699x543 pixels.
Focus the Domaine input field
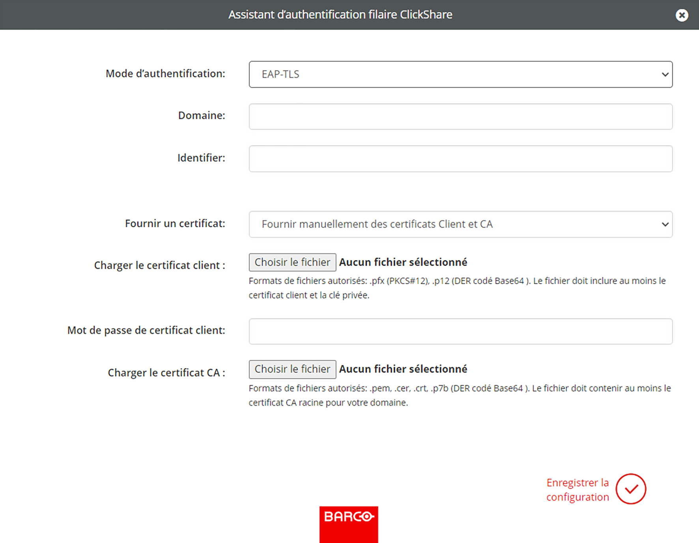461,116
